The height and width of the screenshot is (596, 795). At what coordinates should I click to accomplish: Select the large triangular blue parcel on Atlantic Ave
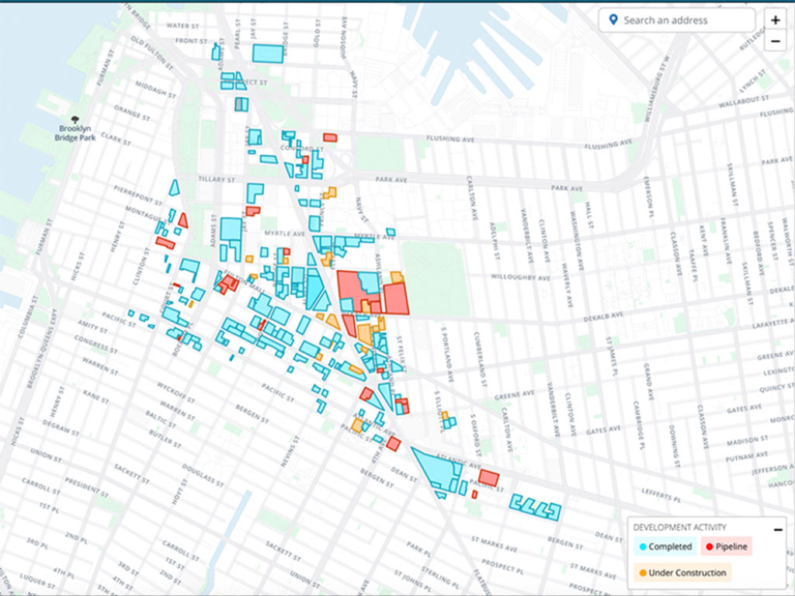(x=438, y=467)
